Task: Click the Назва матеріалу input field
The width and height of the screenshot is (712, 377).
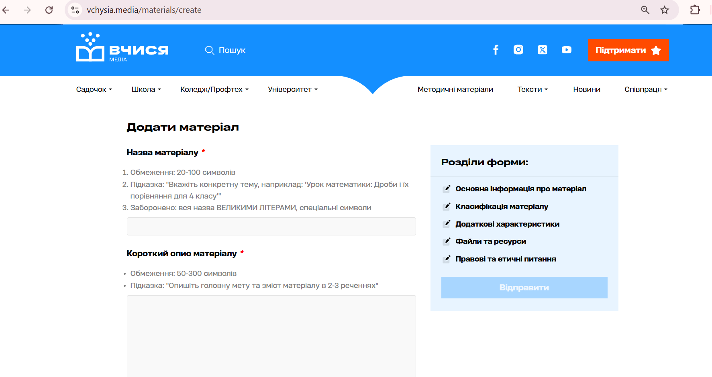Action: [x=271, y=226]
